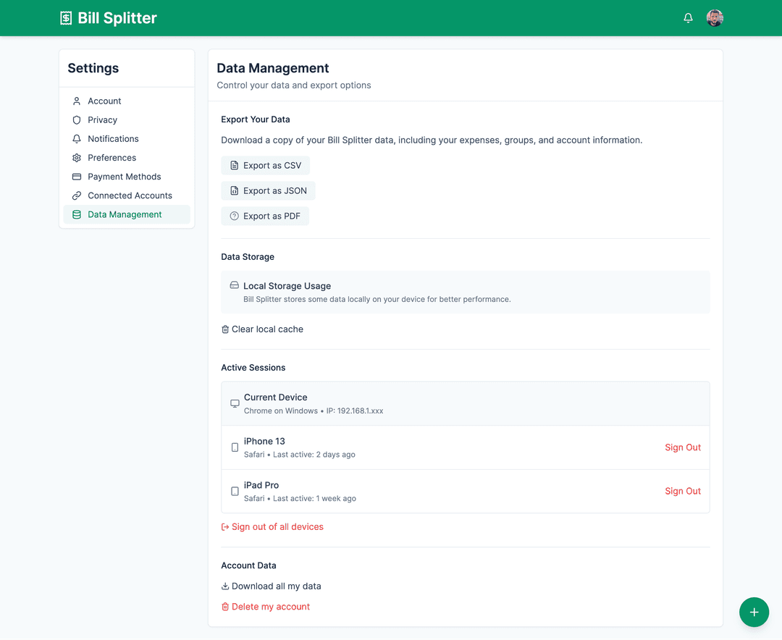Open the Account settings section
This screenshot has height=640, width=782.
click(104, 101)
